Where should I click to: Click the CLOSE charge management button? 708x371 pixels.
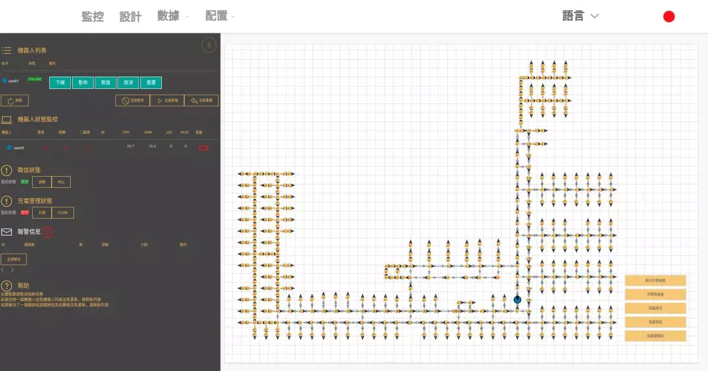tap(63, 213)
